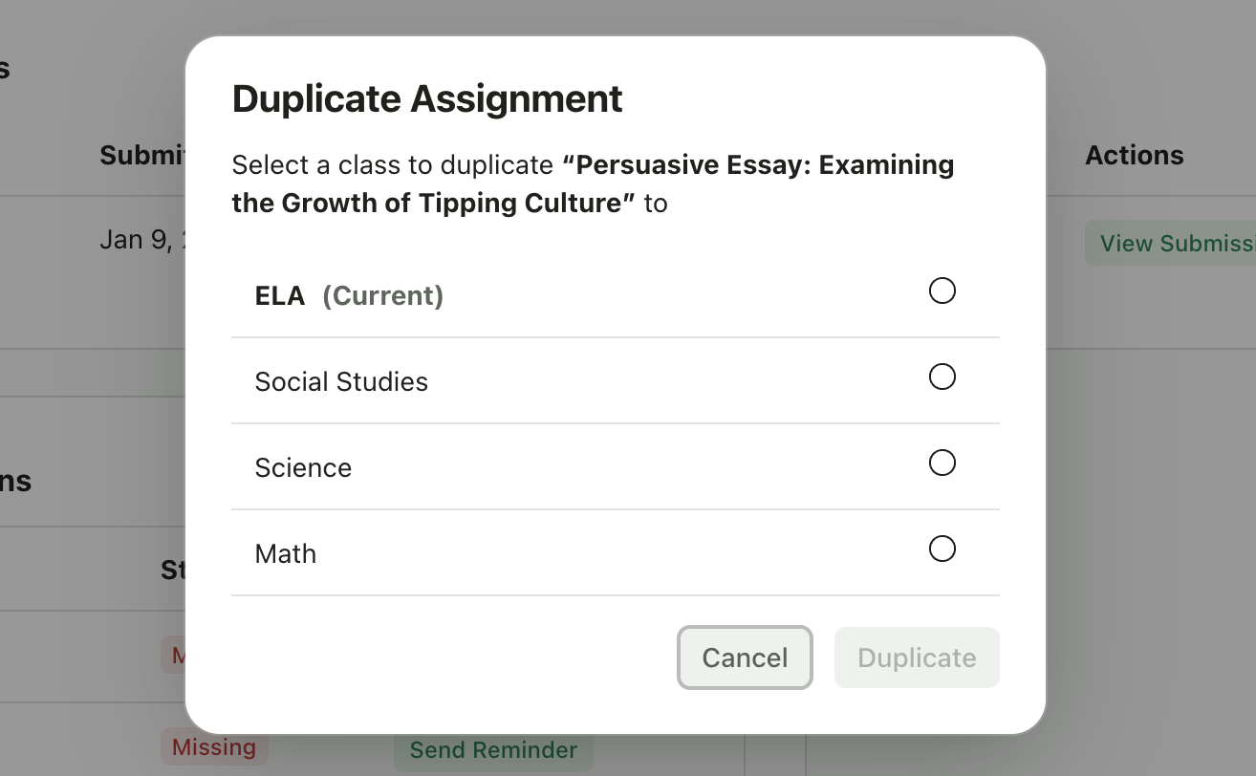1256x776 pixels.
Task: Click the Missing status badge
Action: pyautogui.click(x=214, y=746)
